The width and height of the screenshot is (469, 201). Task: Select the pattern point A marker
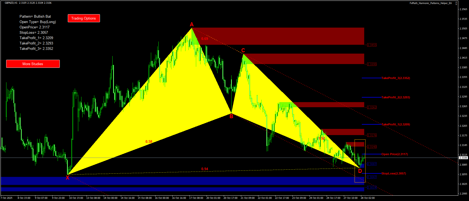[192, 25]
